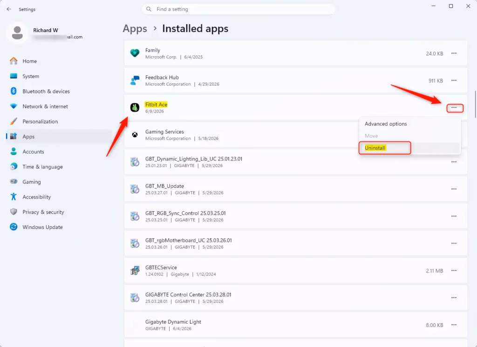
Task: Click the vertical scrollbar thumb
Action: click(475, 104)
